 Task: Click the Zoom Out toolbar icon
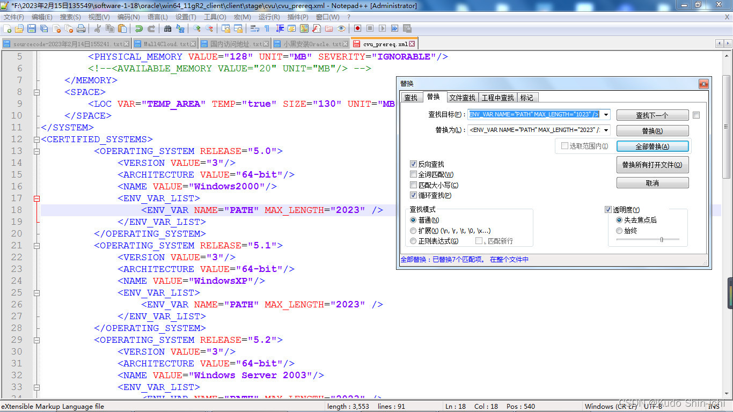209,28
